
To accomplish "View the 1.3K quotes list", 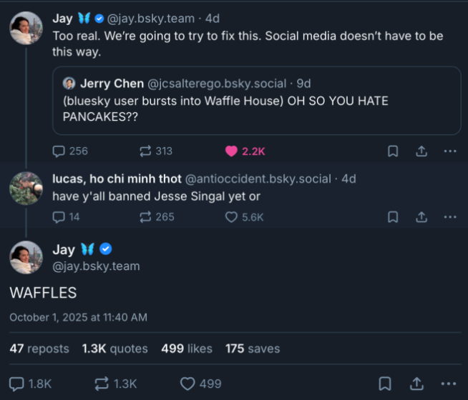I will click(114, 349).
